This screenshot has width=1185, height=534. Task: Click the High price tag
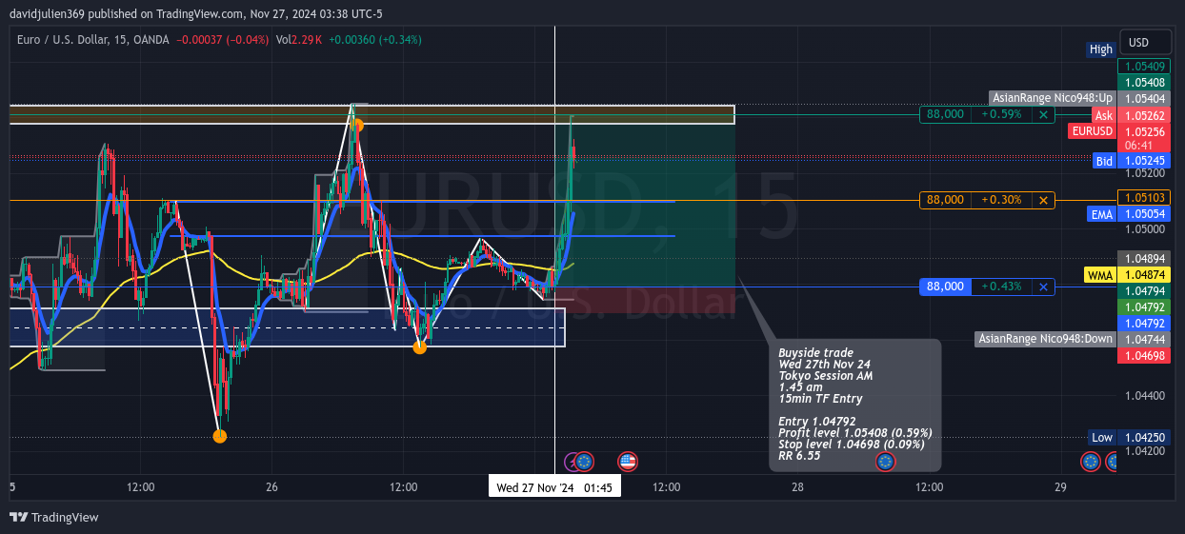coord(1101,49)
